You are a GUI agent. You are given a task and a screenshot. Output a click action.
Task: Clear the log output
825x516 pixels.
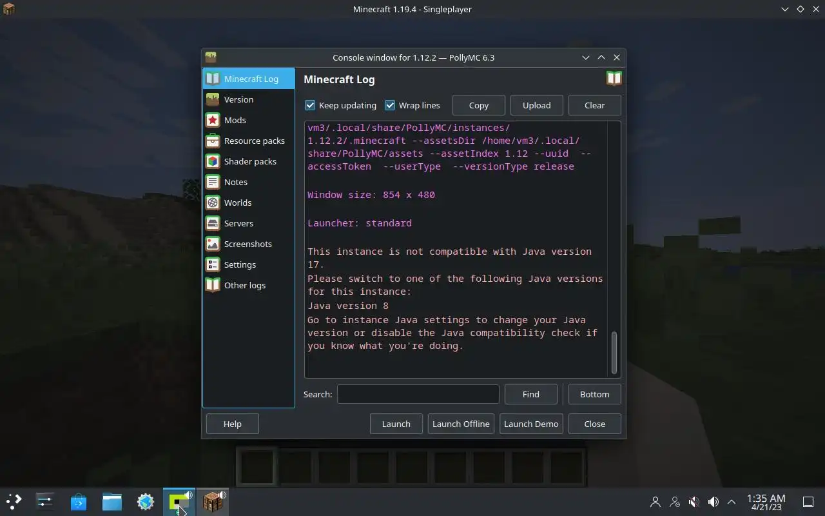[x=594, y=105]
